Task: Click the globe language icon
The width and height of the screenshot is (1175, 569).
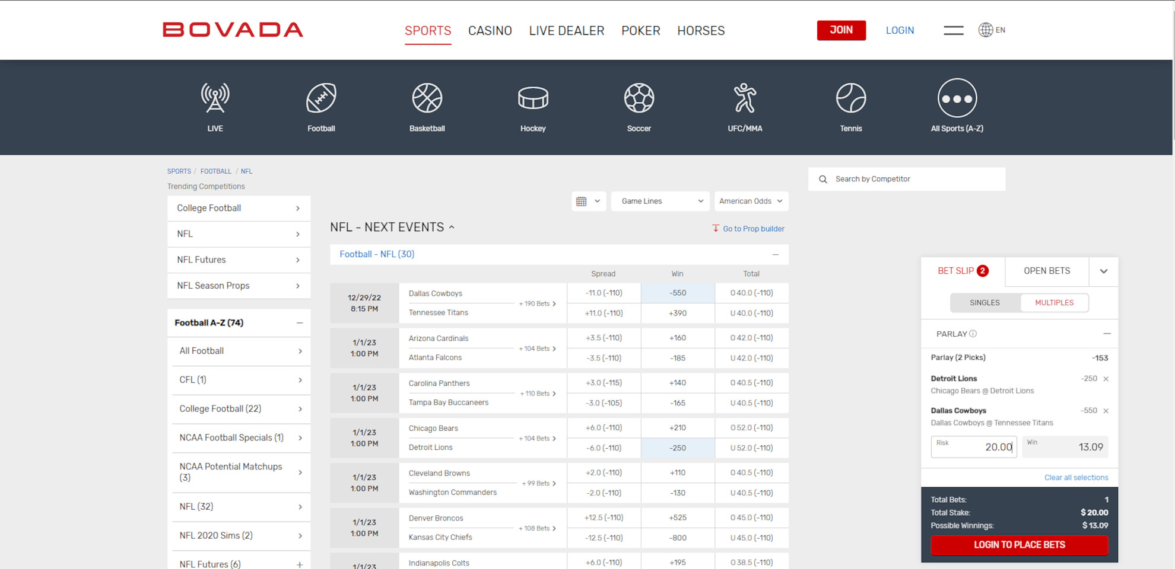Action: point(986,30)
